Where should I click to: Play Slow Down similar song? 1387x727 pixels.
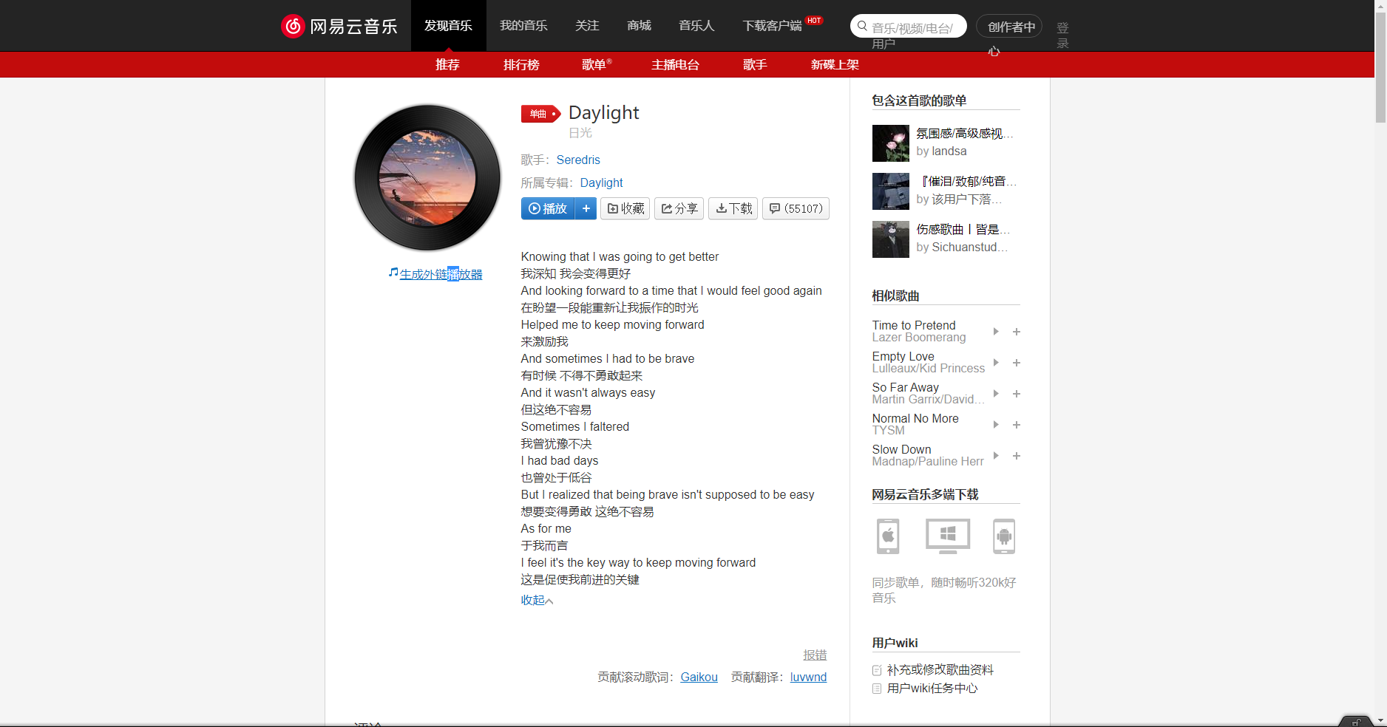pos(996,456)
